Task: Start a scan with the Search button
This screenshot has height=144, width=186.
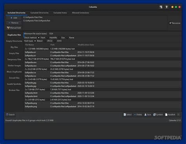Action: tap(10, 114)
